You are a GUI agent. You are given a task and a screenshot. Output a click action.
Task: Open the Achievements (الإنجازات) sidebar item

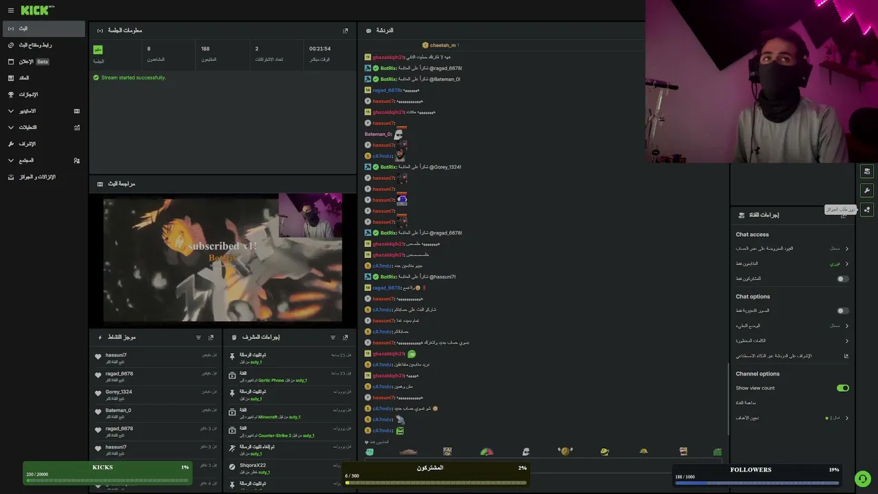coord(44,95)
